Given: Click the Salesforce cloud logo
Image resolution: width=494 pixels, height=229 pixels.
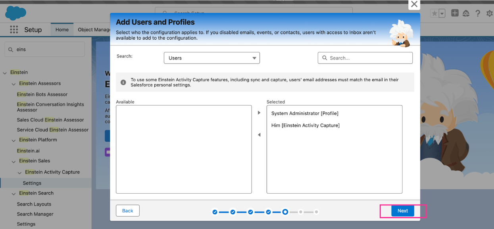Looking at the screenshot, I should click(x=15, y=13).
